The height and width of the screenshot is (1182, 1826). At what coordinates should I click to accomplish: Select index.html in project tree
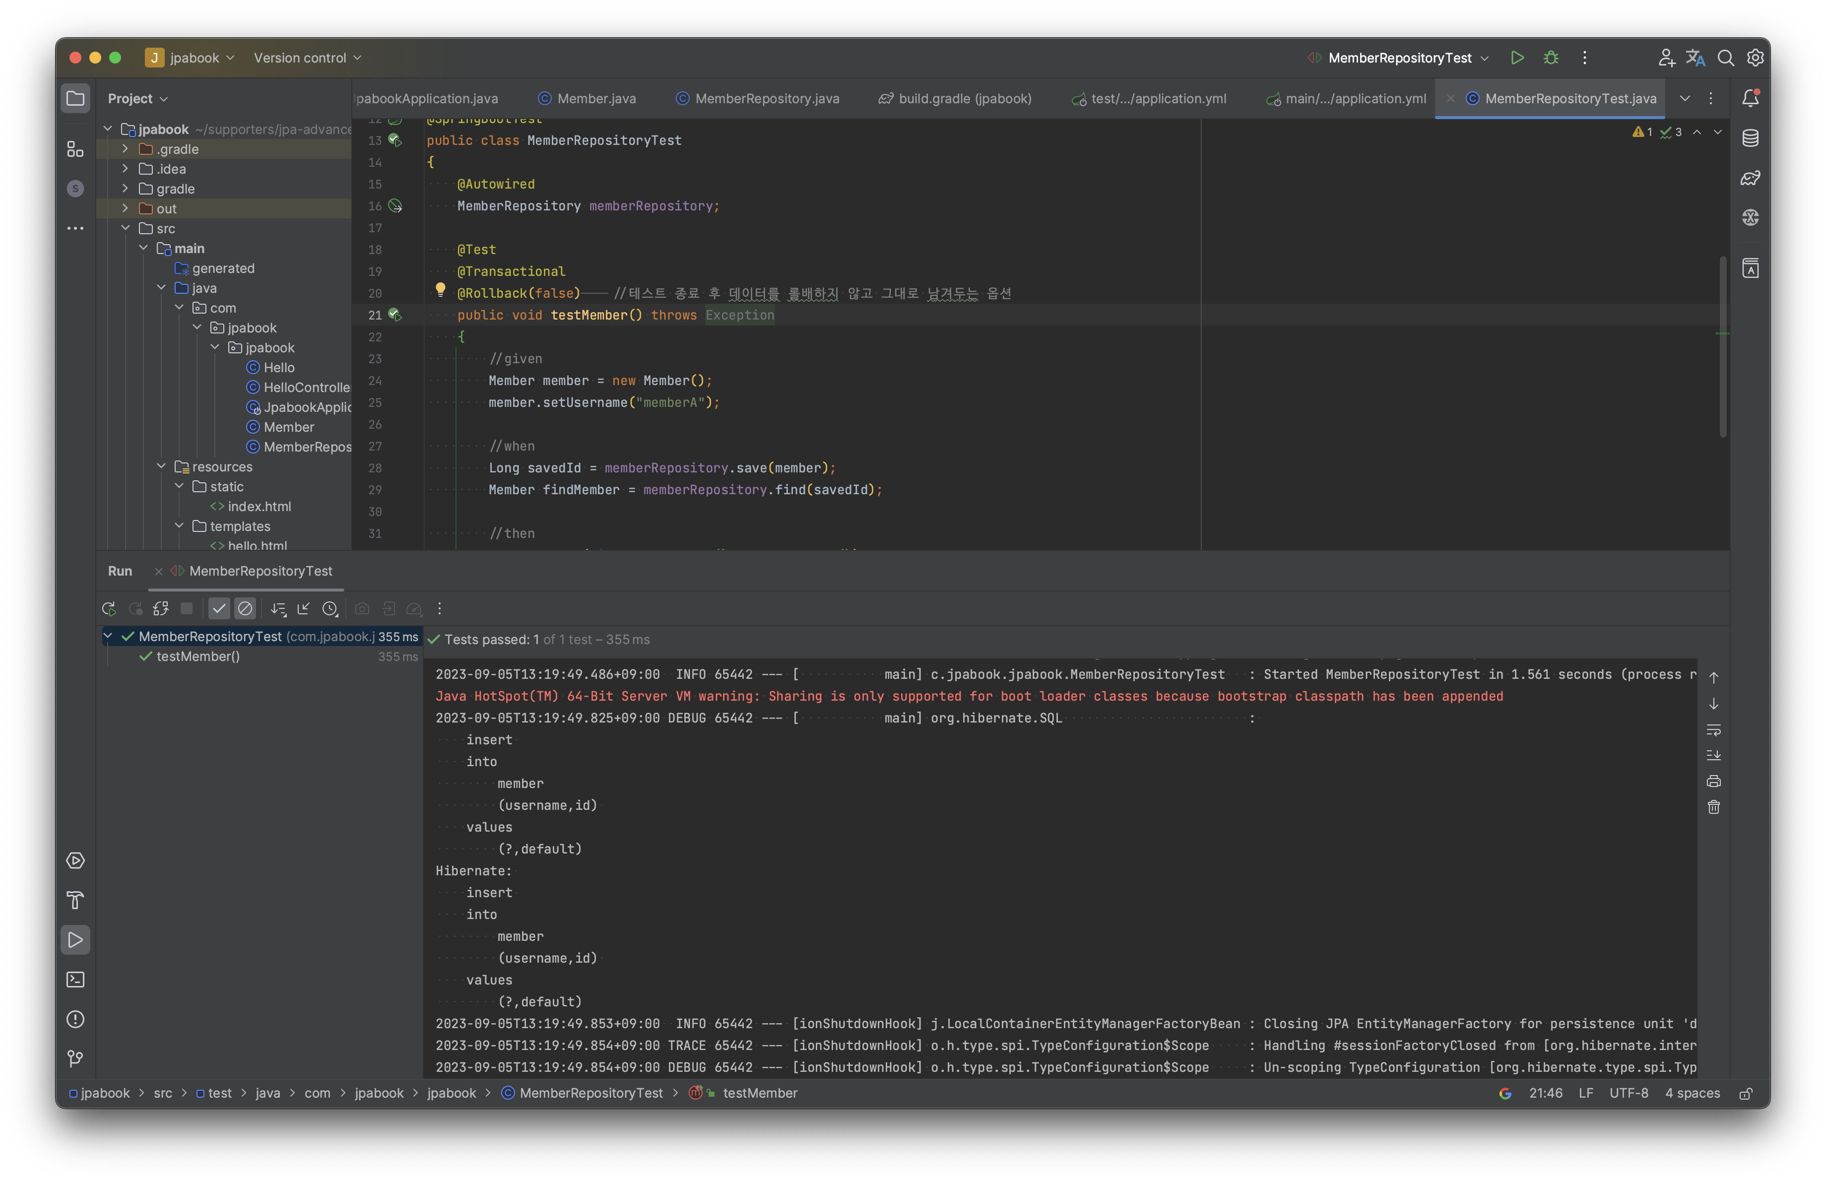[x=260, y=506]
